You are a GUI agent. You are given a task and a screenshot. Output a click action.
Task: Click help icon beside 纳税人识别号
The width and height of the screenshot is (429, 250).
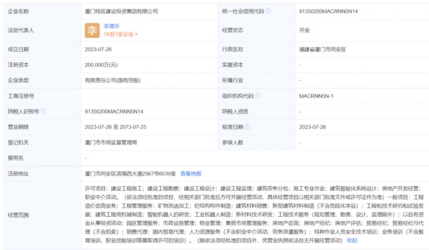(x=43, y=111)
